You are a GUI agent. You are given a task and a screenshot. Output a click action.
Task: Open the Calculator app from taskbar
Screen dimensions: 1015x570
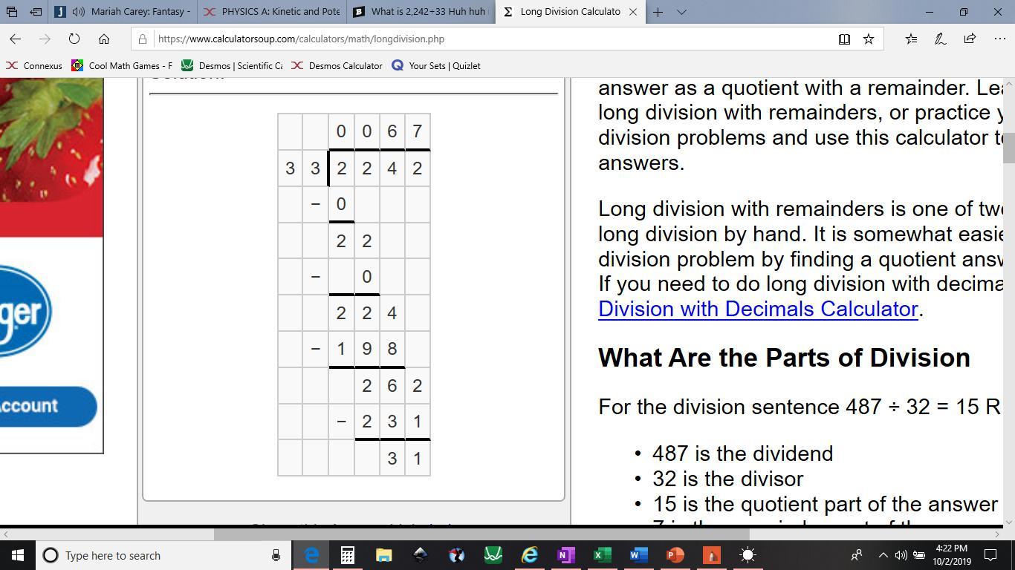348,555
